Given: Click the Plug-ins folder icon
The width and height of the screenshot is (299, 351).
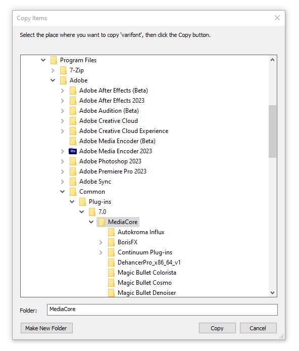Looking at the screenshot, I should click(82, 202).
